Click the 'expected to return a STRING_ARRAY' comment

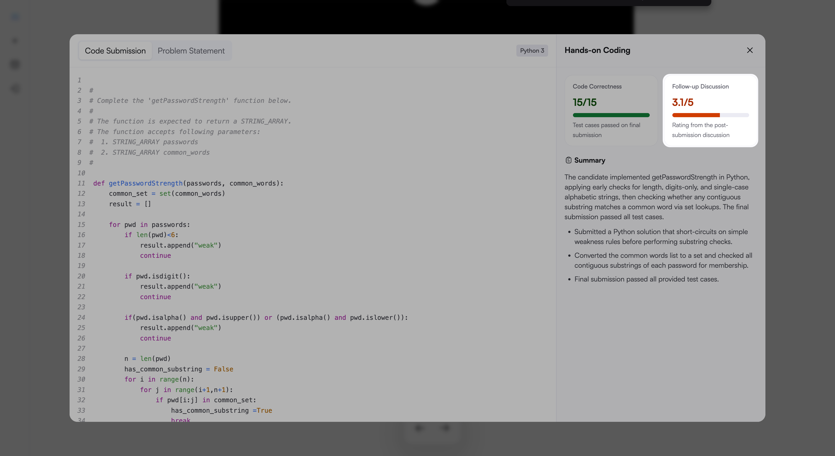190,121
